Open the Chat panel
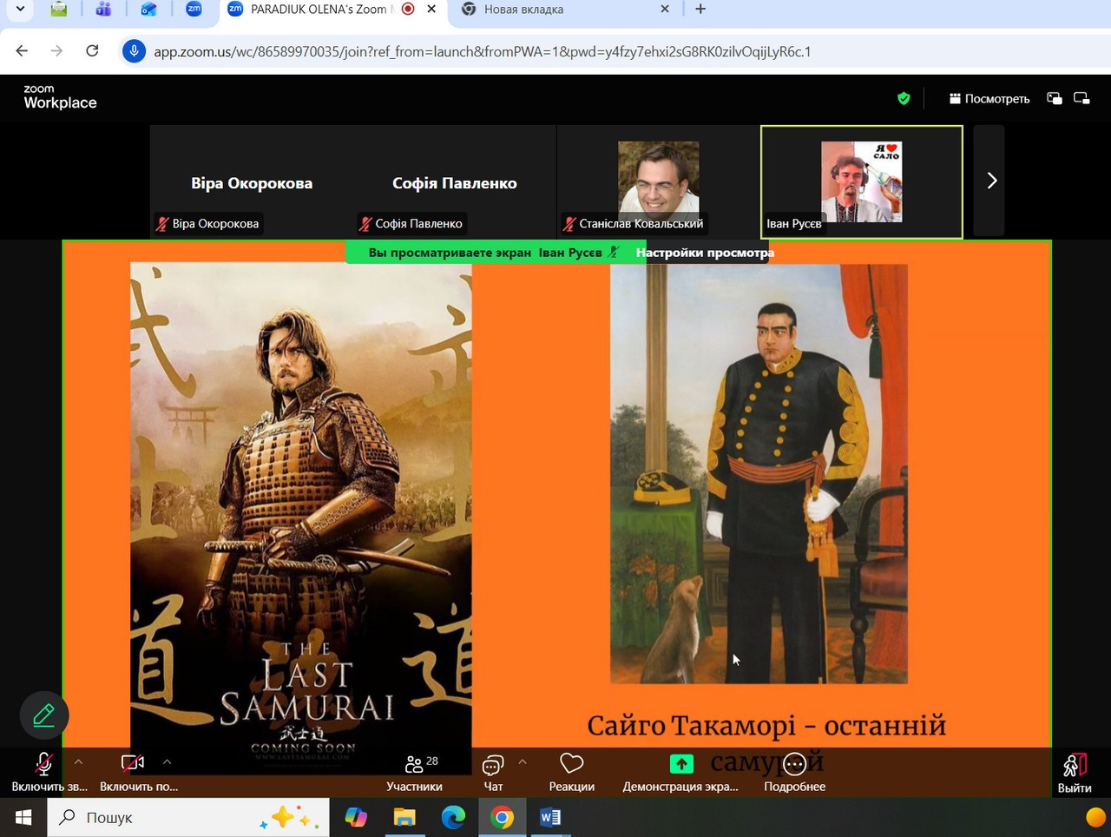 (492, 765)
